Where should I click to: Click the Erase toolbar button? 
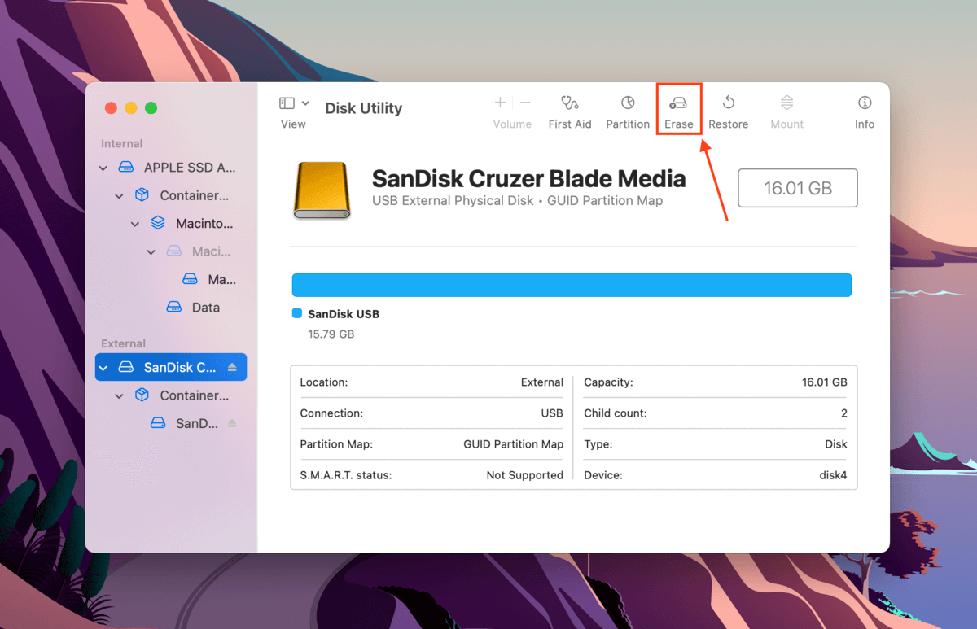(678, 112)
